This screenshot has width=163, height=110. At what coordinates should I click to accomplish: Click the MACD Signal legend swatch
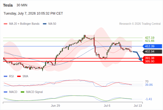[22, 92]
